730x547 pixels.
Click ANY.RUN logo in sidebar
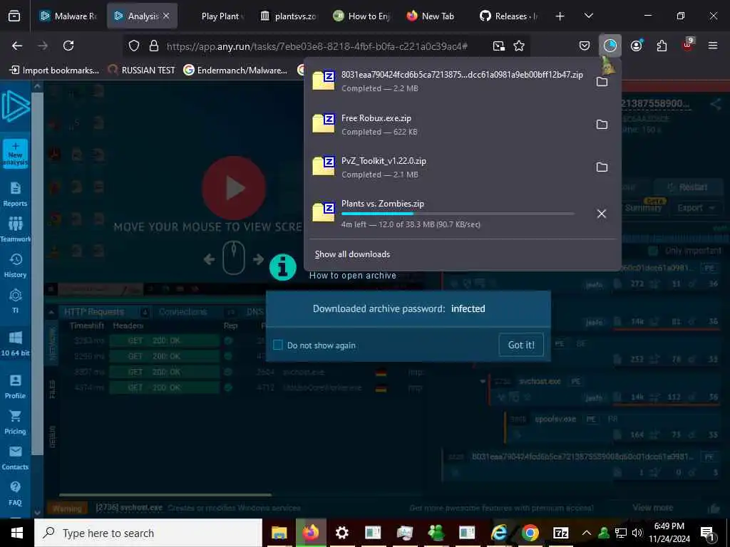[16, 107]
